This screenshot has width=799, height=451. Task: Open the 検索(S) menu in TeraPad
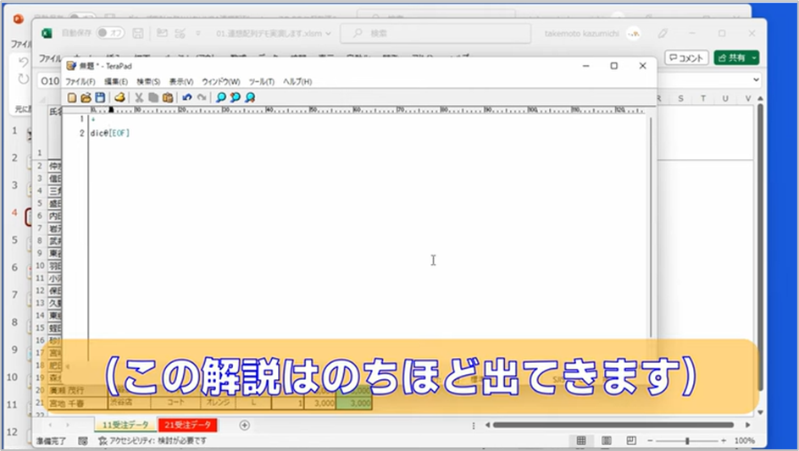[148, 81]
